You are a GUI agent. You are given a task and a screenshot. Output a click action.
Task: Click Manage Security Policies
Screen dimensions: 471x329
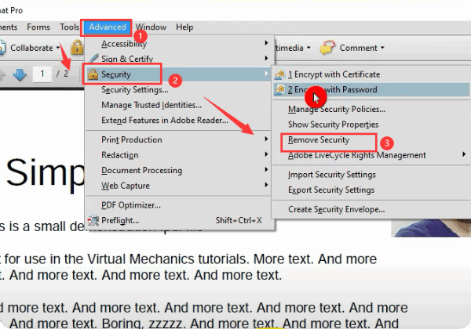(x=336, y=109)
